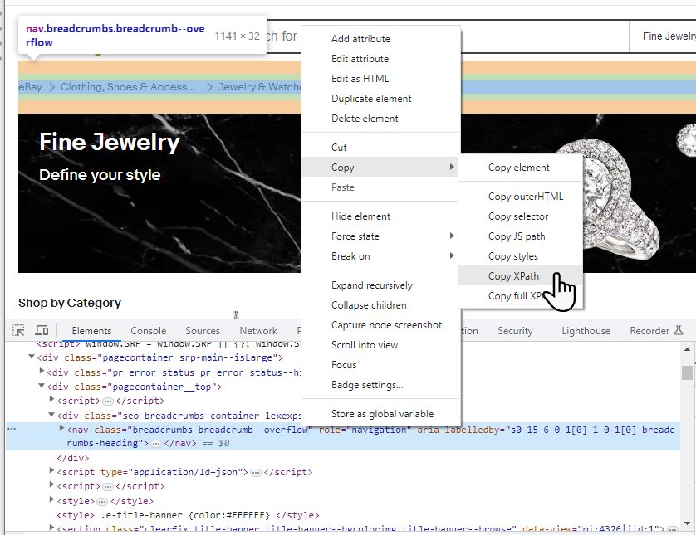The image size is (696, 535).
Task: Choose Edit as HTML
Action: coord(360,79)
